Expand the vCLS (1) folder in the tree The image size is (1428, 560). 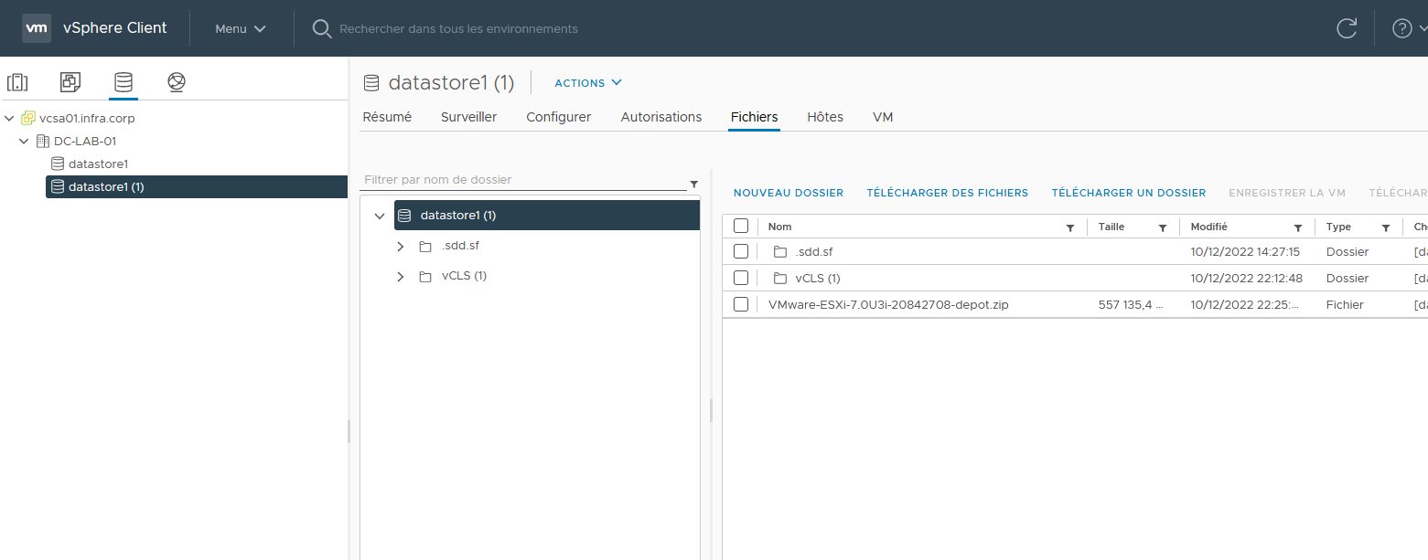click(x=400, y=276)
